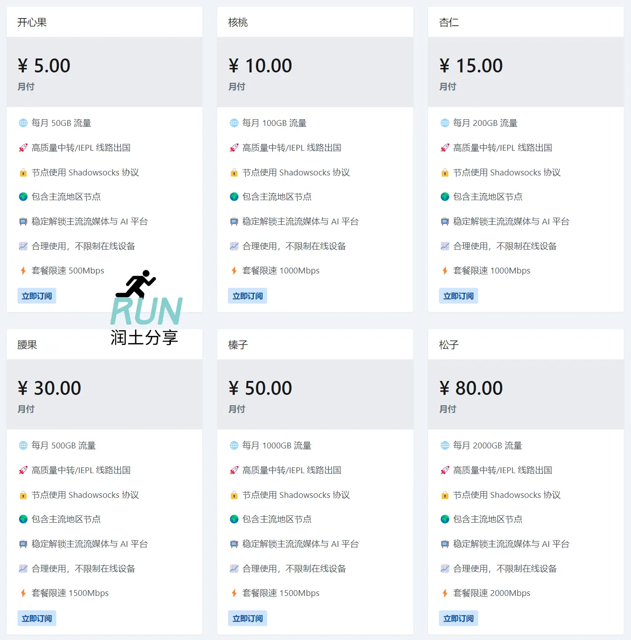Click the 润土分享 watermark text
Image resolution: width=631 pixels, height=640 pixels.
(x=144, y=338)
